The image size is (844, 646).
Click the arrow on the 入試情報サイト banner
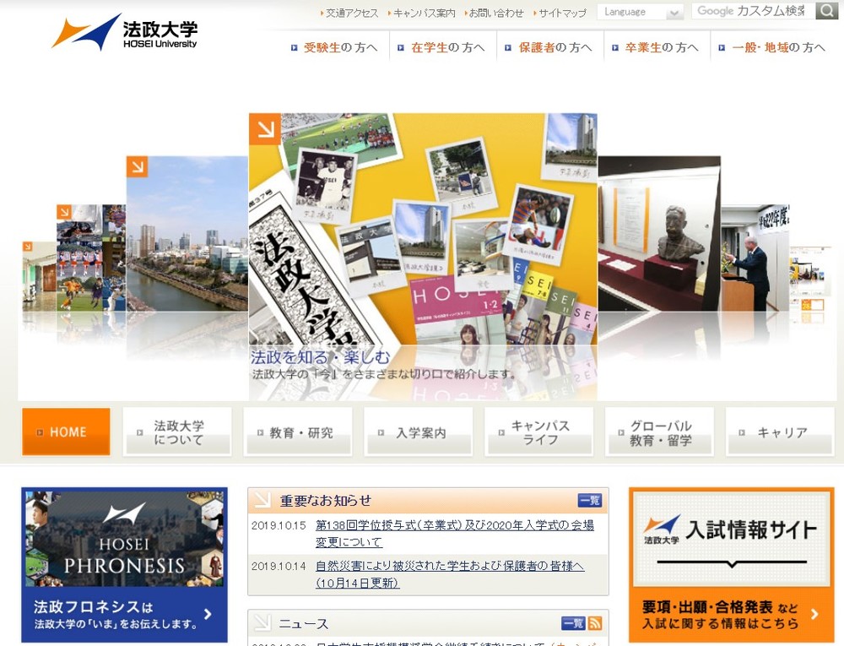point(814,614)
